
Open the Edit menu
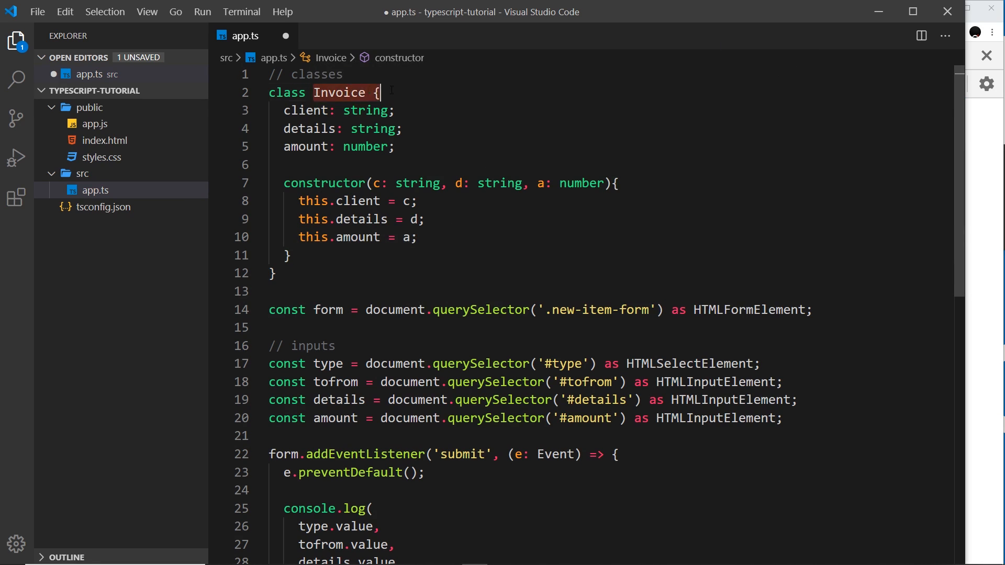click(x=65, y=12)
